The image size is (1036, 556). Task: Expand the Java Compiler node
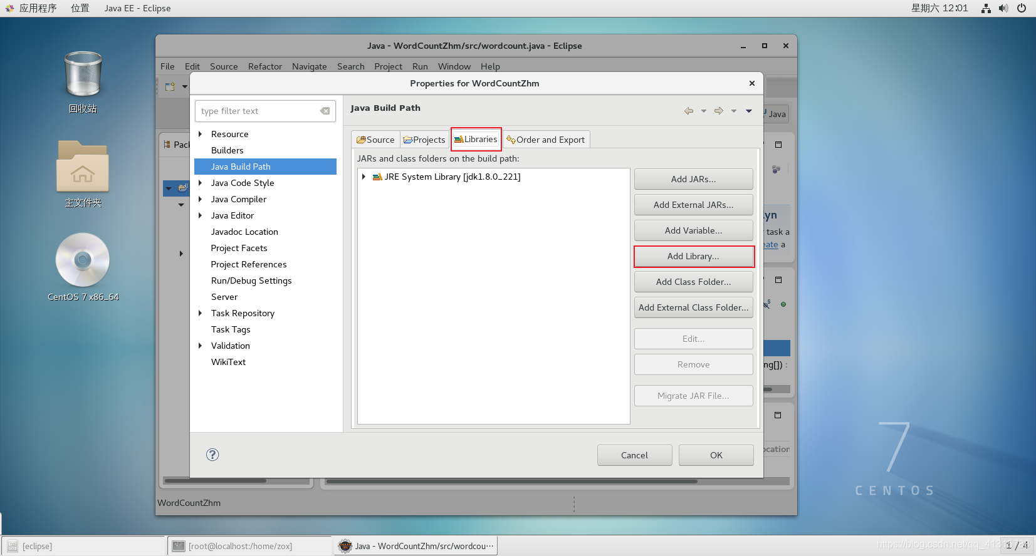[x=200, y=199]
